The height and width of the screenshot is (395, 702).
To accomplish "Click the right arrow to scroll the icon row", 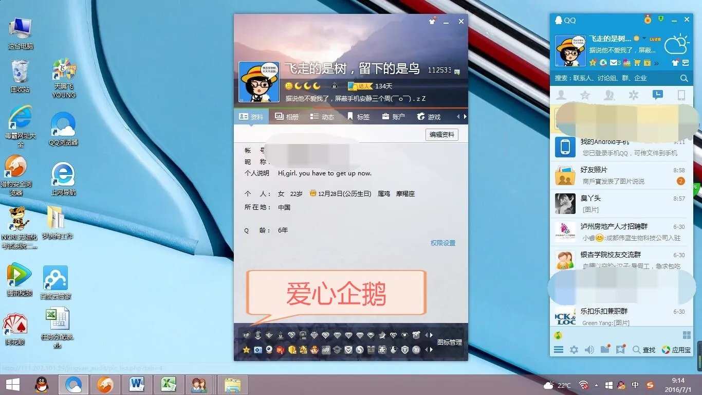I will [x=431, y=335].
